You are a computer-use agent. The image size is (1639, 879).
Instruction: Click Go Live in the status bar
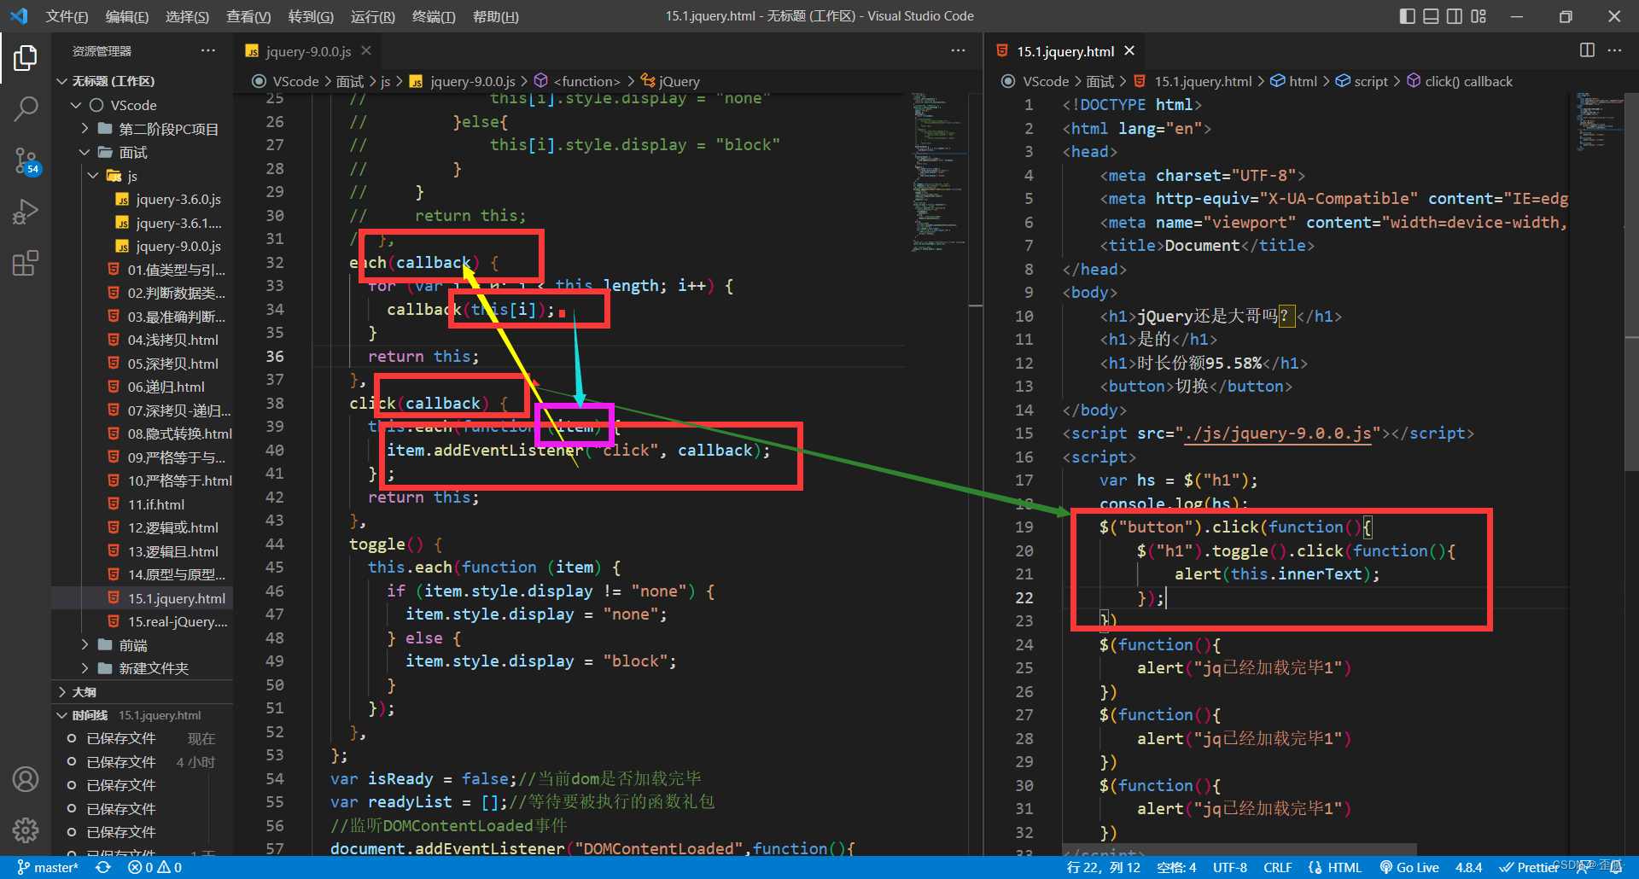[x=1409, y=867]
